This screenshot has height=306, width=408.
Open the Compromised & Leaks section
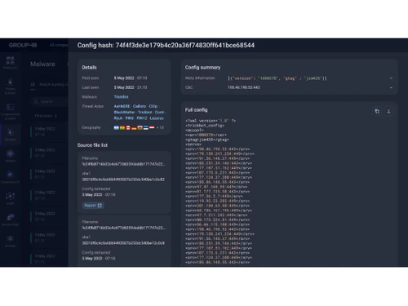click(x=11, y=112)
